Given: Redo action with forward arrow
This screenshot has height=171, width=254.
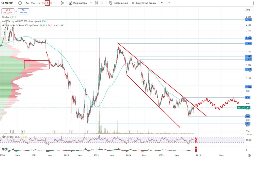Looking at the screenshot, I should [x=169, y=3].
